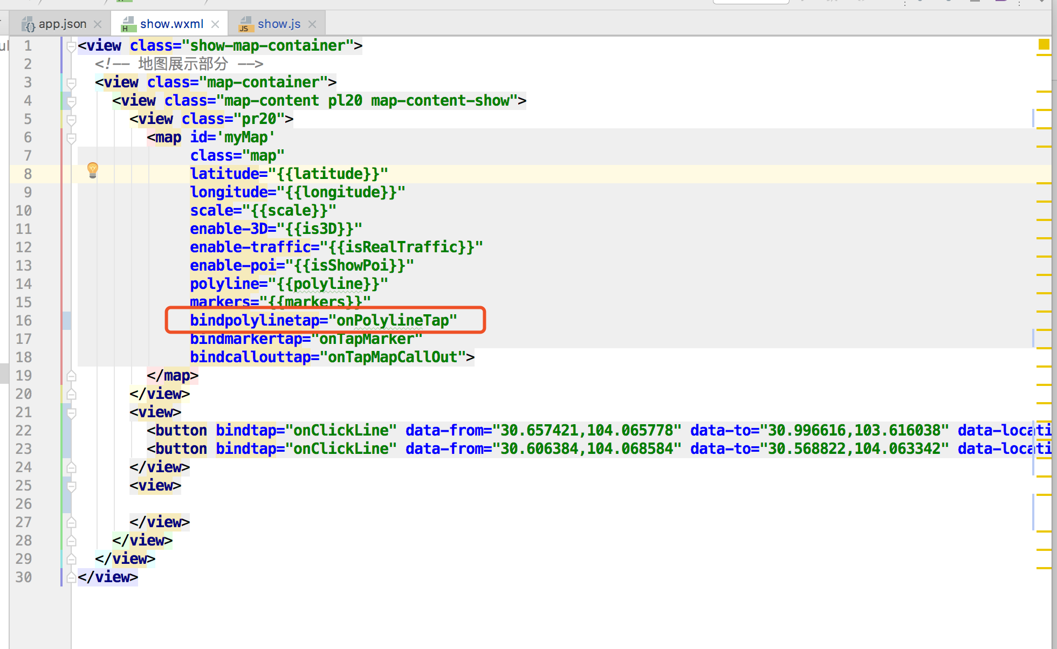Collapse the show-map-container view on line 1

click(x=71, y=46)
